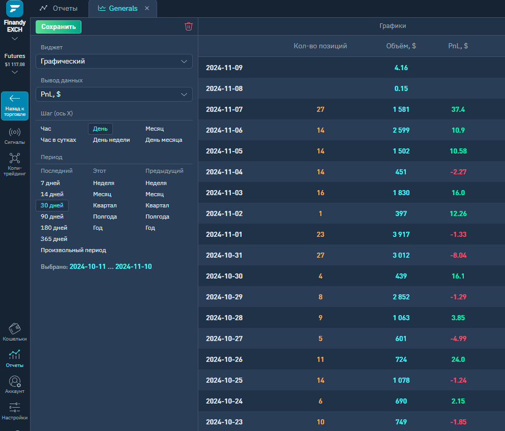Click volume value 2 599
The width and height of the screenshot is (505, 431).
(x=401, y=130)
